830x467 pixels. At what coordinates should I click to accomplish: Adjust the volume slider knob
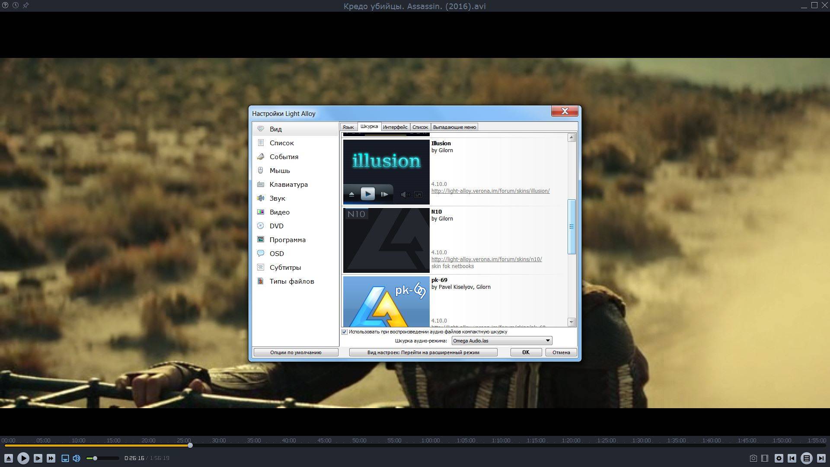pos(95,458)
